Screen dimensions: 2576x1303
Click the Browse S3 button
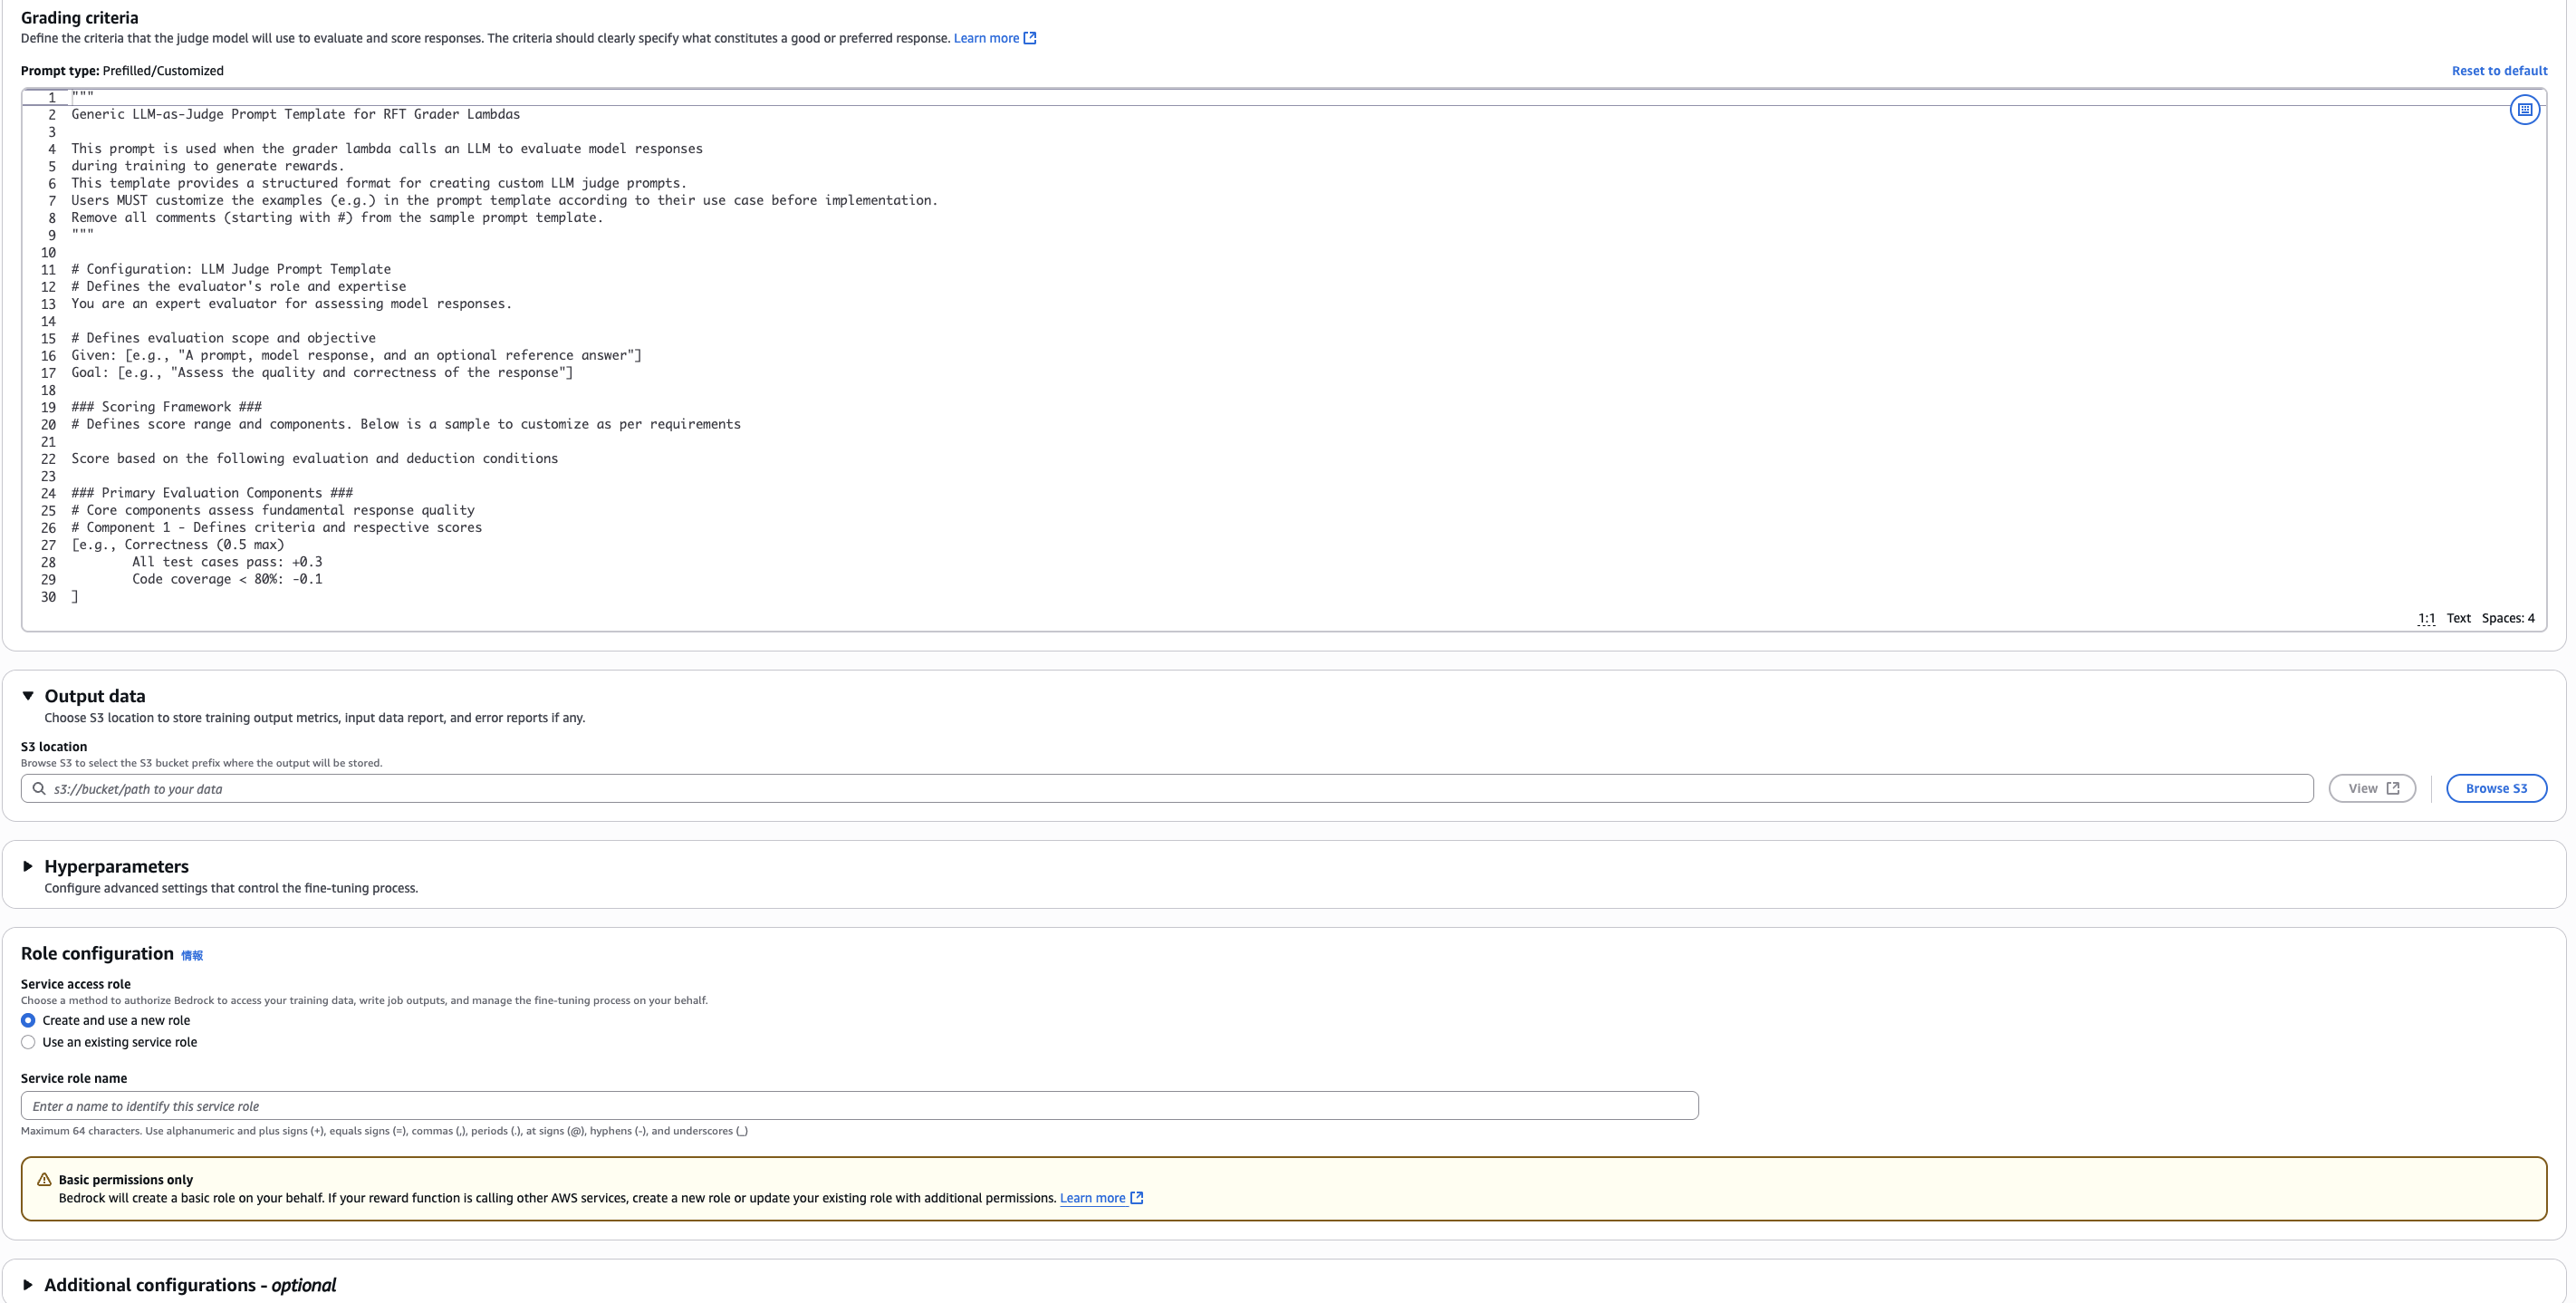point(2495,788)
